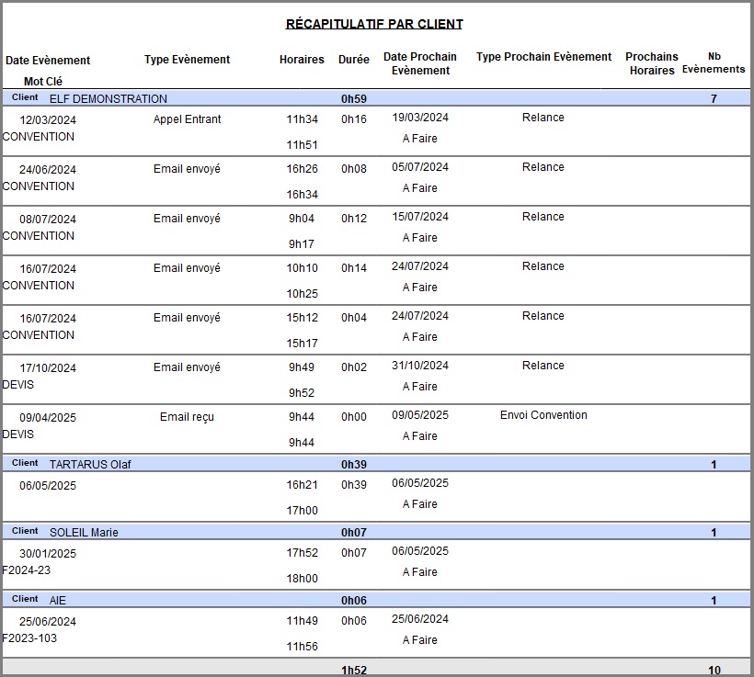
Task: Click start time 9h49
Action: (302, 367)
